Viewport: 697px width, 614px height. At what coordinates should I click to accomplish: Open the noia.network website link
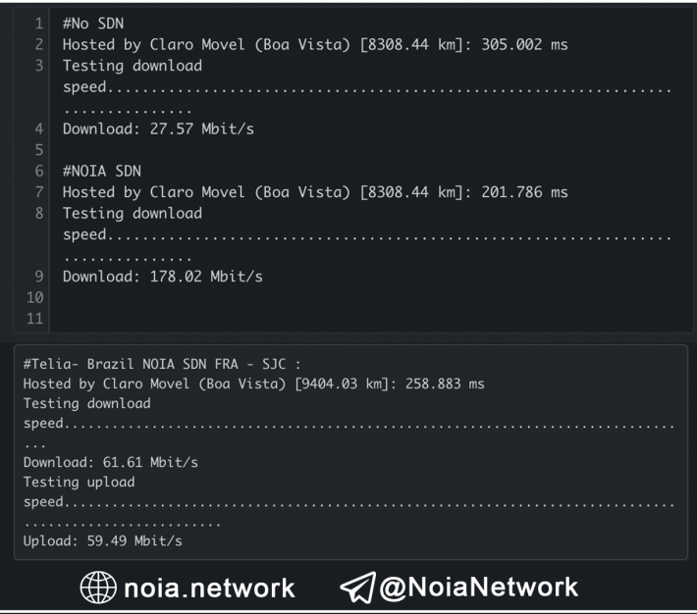[x=209, y=588]
